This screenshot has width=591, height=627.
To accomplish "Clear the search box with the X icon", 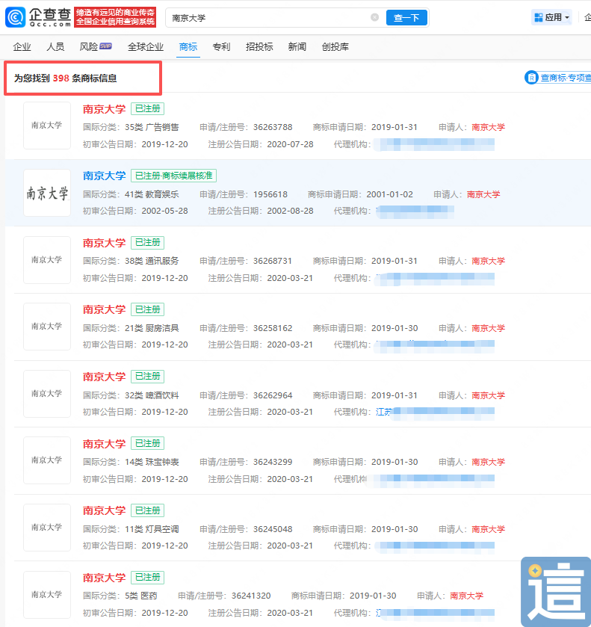I will (x=374, y=17).
